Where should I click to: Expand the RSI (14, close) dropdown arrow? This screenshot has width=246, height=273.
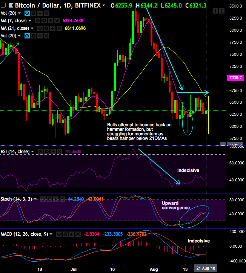point(32,152)
